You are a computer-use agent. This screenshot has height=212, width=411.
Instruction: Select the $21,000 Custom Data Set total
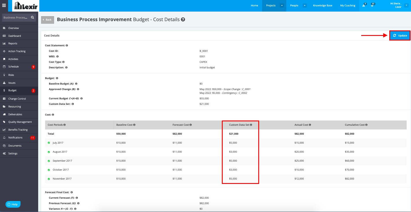click(x=234, y=134)
